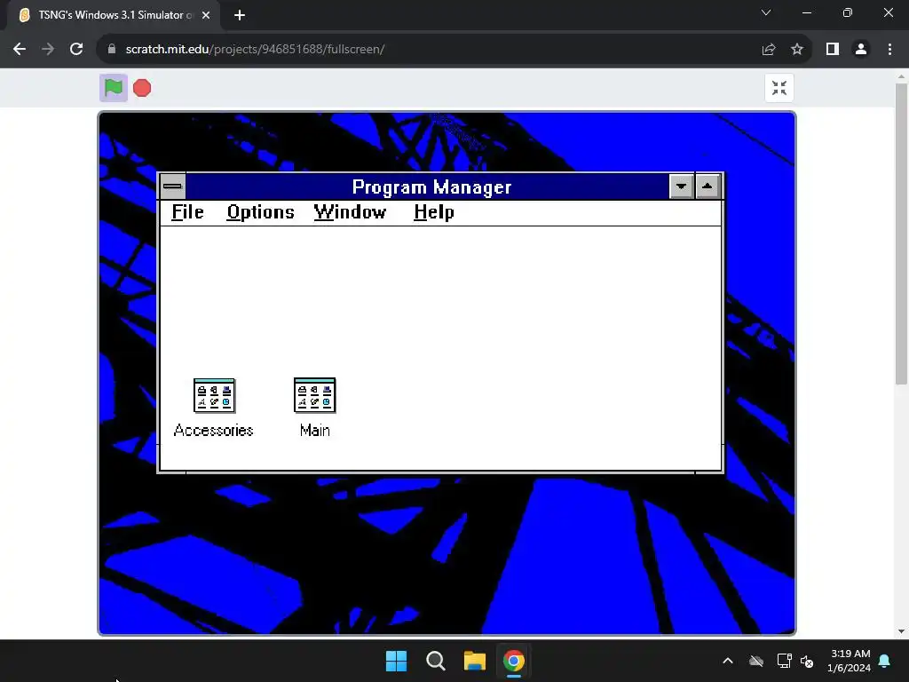Reload the page in Chrome
909x682 pixels.
pyautogui.click(x=76, y=50)
